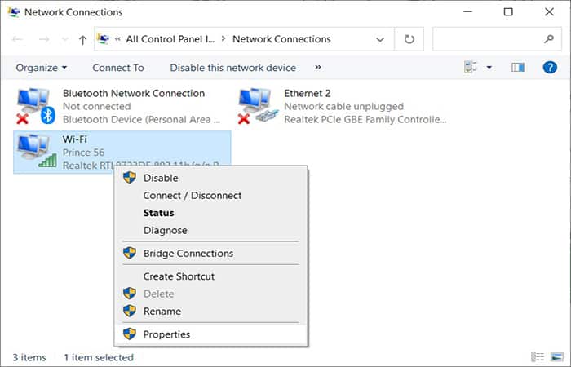Viewport: 571px width, 367px height.
Task: Click the address bar location icon
Action: tap(104, 38)
